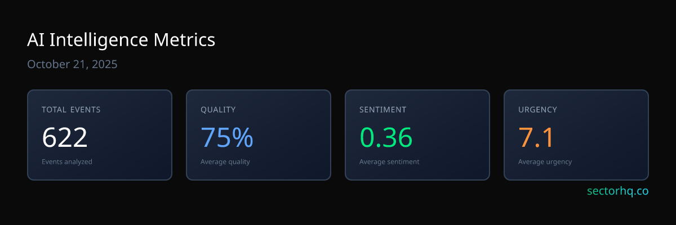Click empty space inside the Sentiment card
The width and height of the screenshot is (676, 225).
click(456, 141)
